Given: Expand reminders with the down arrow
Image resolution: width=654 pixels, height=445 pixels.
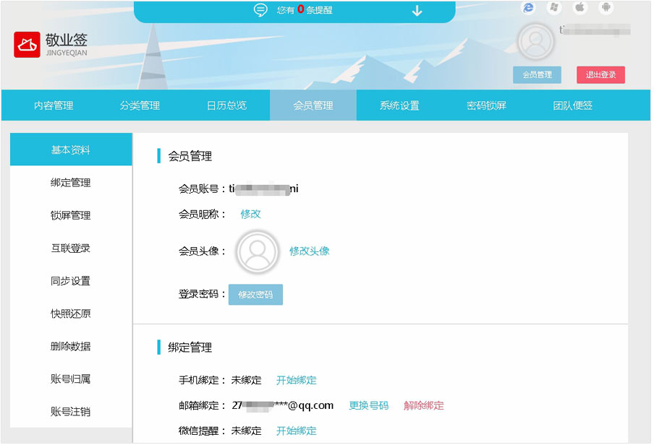Looking at the screenshot, I should [417, 11].
